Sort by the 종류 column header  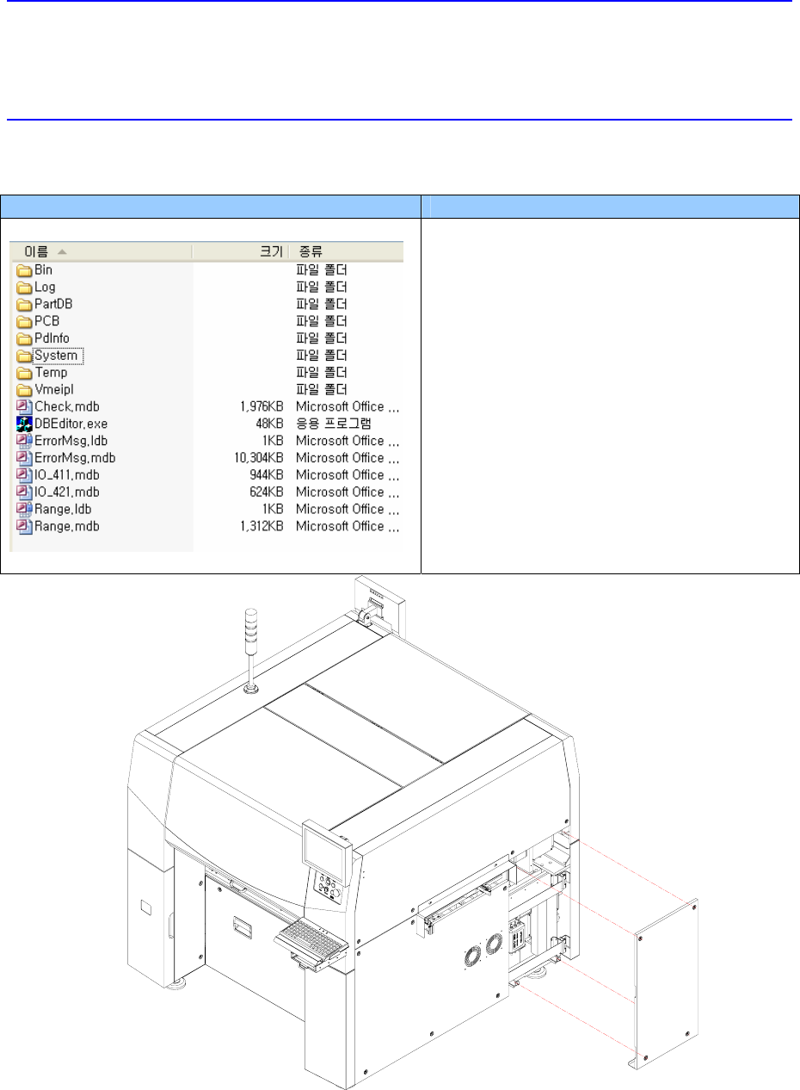click(346, 251)
